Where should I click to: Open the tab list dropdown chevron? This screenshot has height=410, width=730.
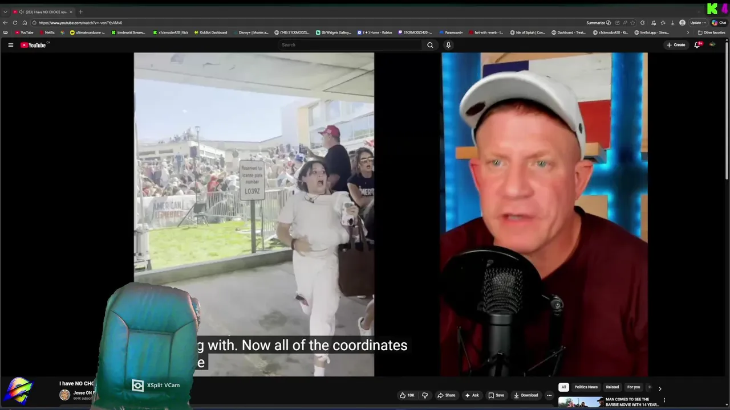coord(5,12)
